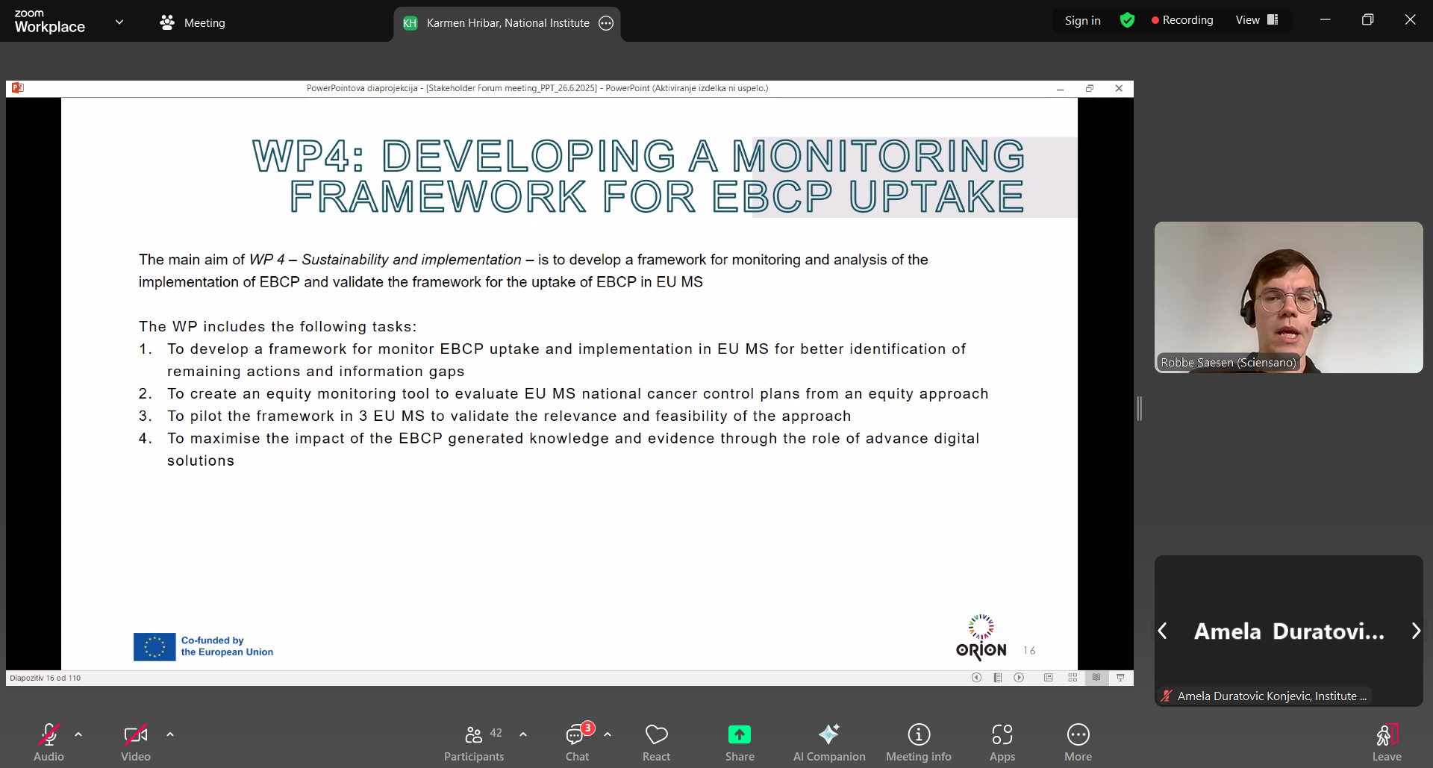Viewport: 1433px width, 768px height.
Task: Click the Sign in button
Action: tap(1082, 20)
